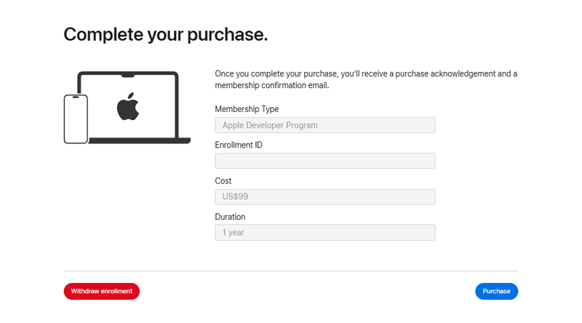Click the horizontal divider above the buttons
The image size is (582, 323).
tap(291, 271)
